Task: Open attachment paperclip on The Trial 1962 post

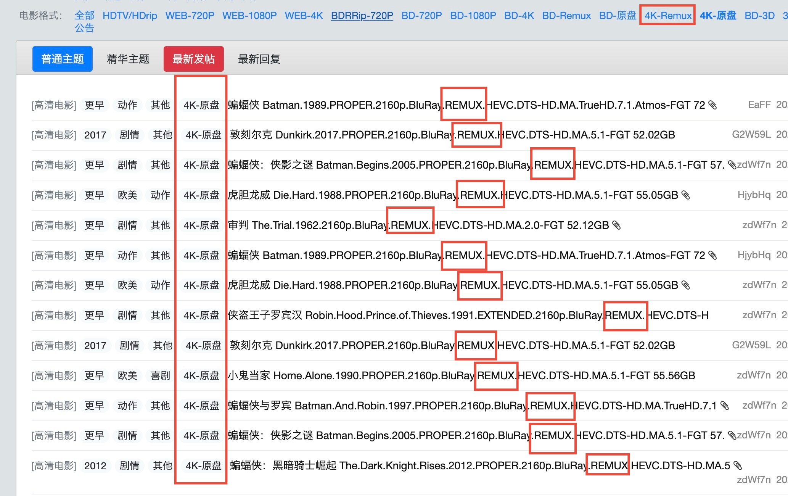Action: (616, 225)
